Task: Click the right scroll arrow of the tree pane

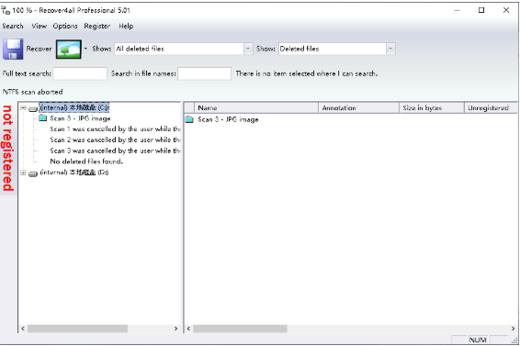Action: (176, 329)
